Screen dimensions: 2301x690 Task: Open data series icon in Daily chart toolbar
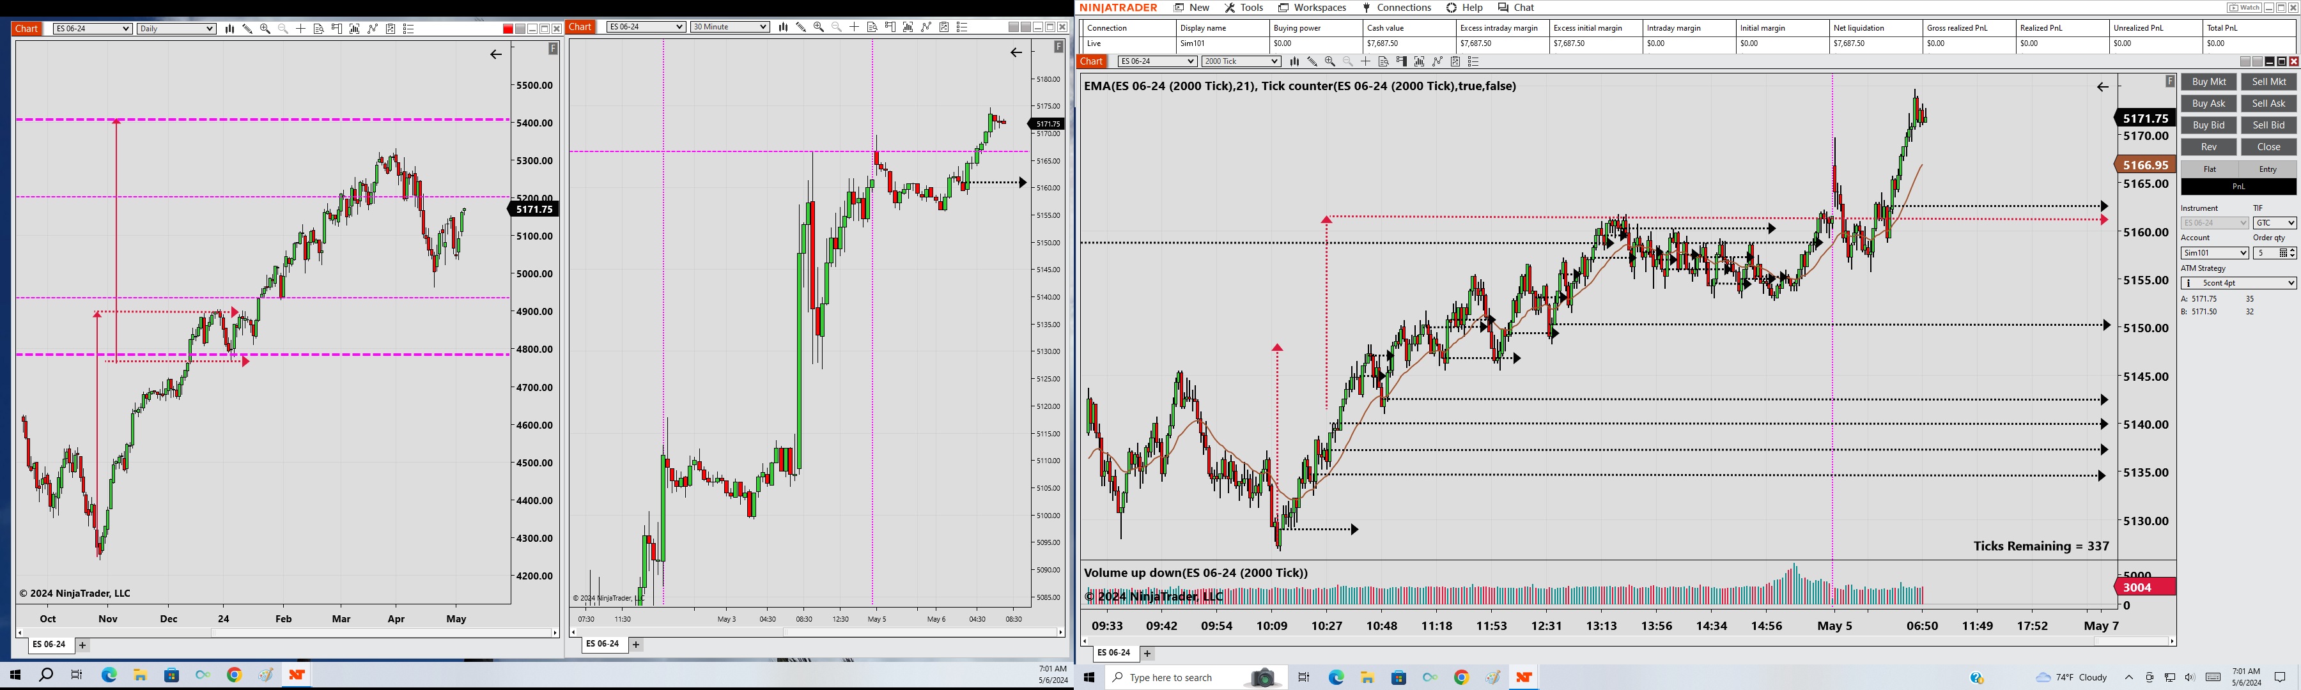[355, 29]
